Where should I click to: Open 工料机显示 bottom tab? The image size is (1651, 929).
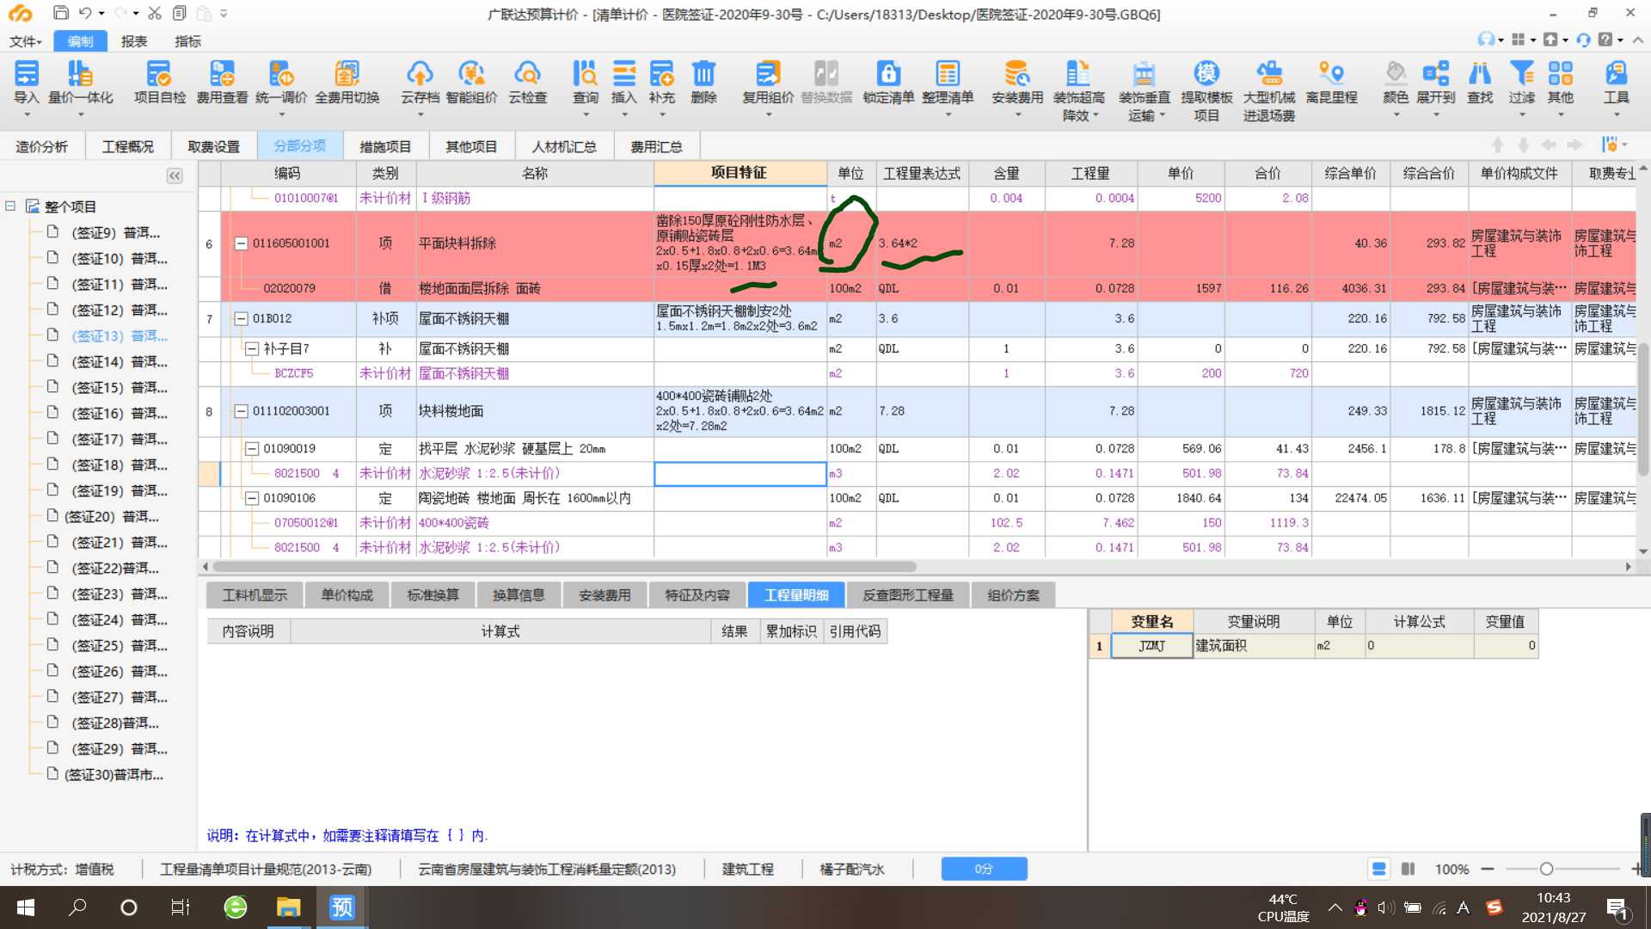[255, 595]
